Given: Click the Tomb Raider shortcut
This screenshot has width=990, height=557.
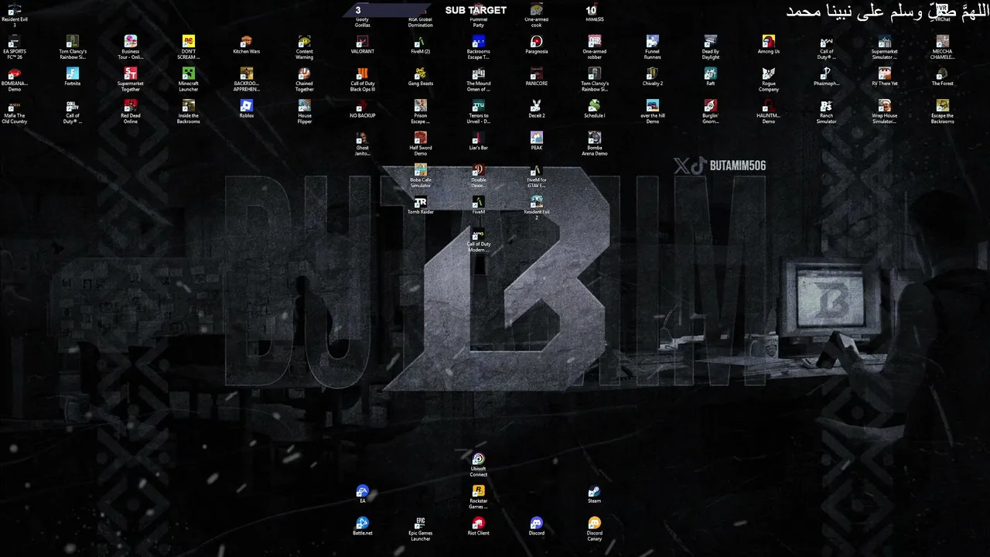Looking at the screenshot, I should click(x=421, y=206).
